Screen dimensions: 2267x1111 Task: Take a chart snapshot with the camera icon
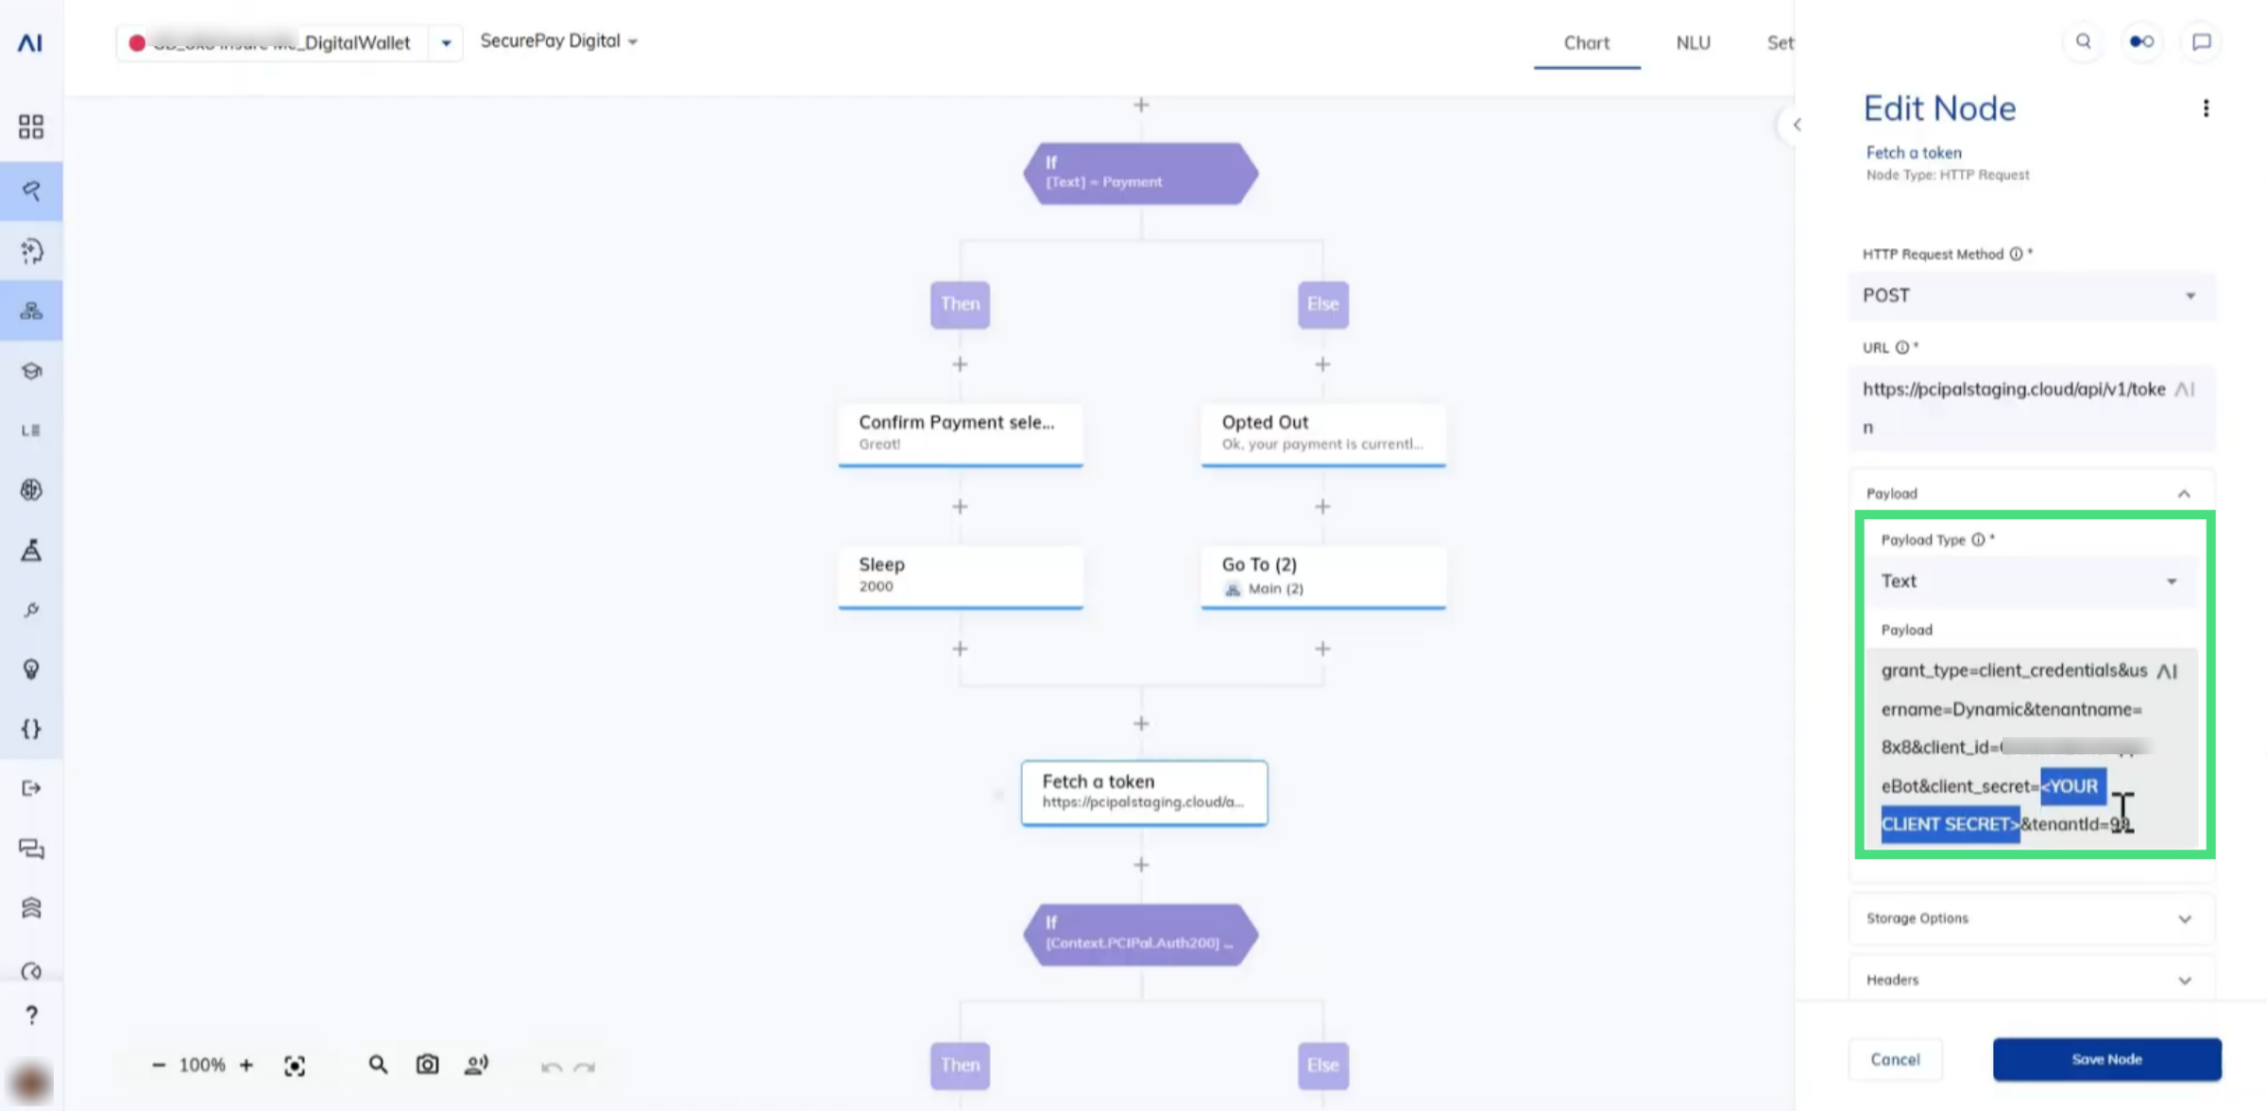tap(427, 1065)
